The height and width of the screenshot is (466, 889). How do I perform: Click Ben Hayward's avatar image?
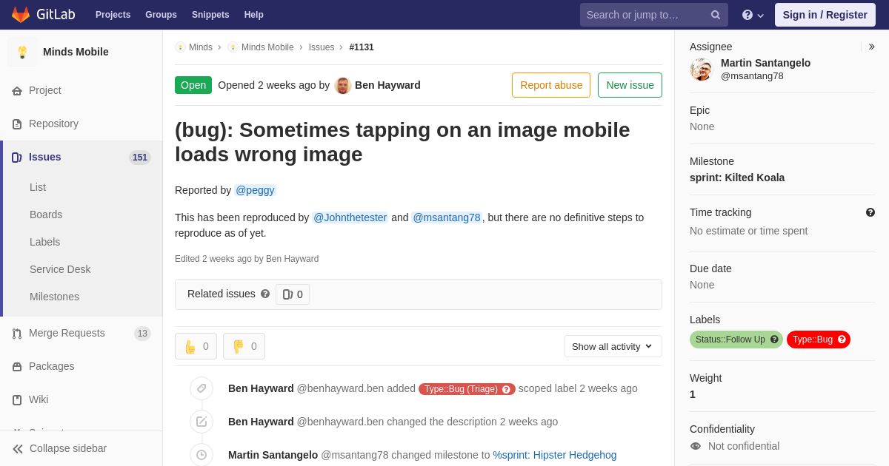(342, 85)
